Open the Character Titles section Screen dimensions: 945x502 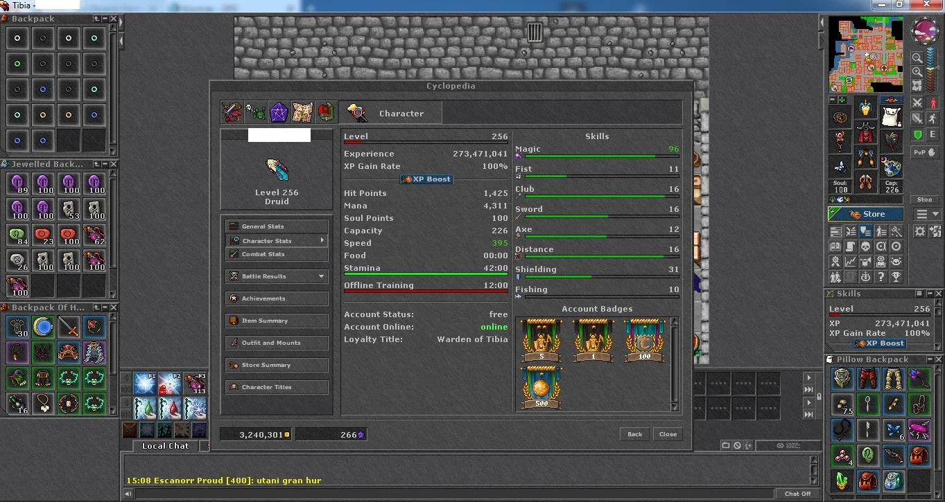277,387
